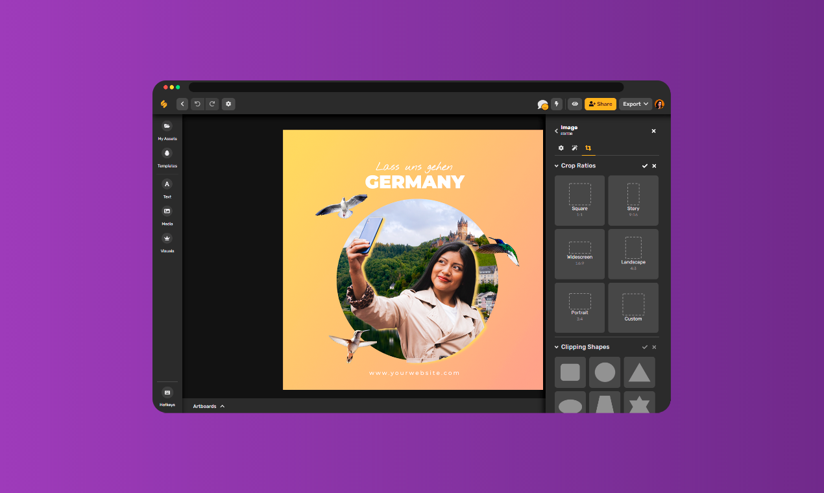Toggle preview with the eye icon

(575, 104)
